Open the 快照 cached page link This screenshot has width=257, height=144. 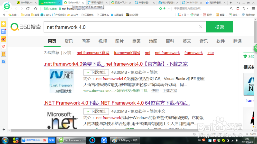(155, 90)
